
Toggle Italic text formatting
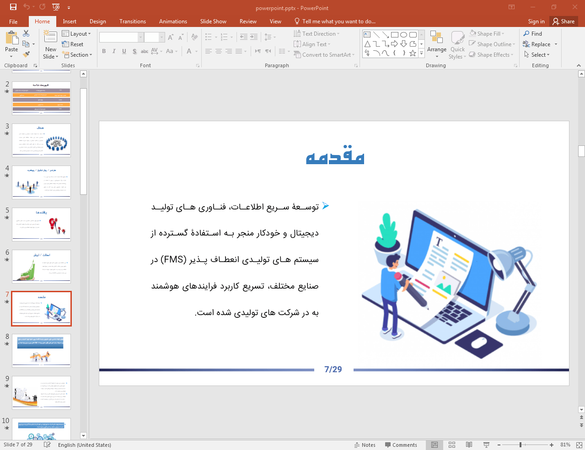click(114, 51)
